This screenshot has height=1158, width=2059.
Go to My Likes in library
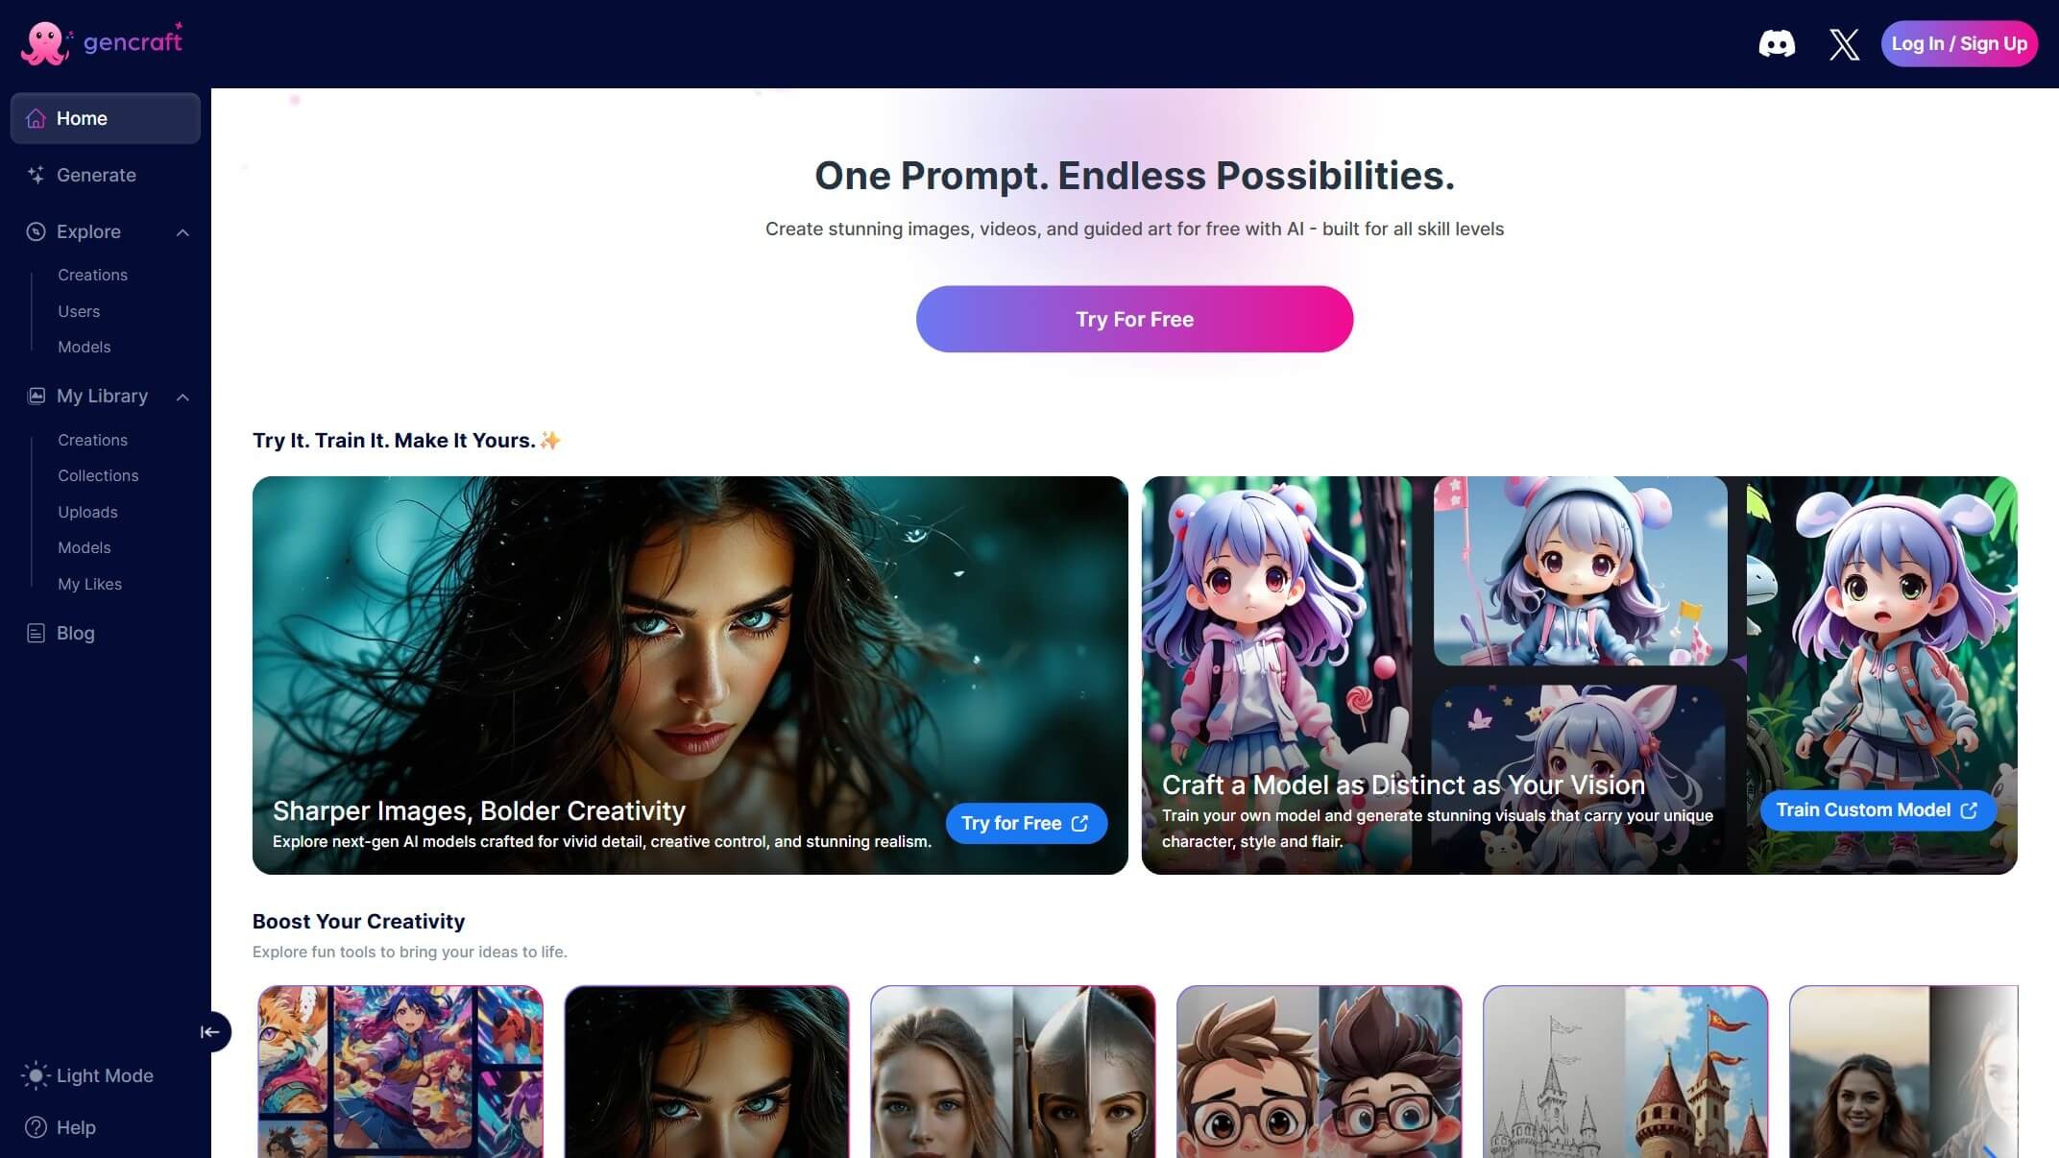89,584
